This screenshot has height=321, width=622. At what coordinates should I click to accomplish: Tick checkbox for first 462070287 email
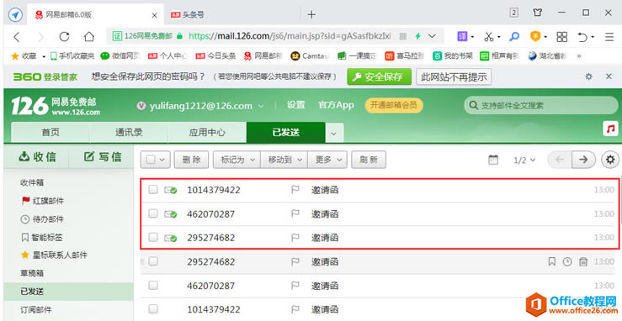pos(153,213)
